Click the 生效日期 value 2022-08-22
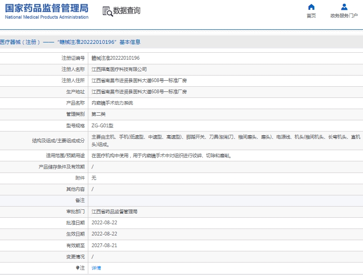The width and height of the screenshot is (363, 277). point(104,234)
